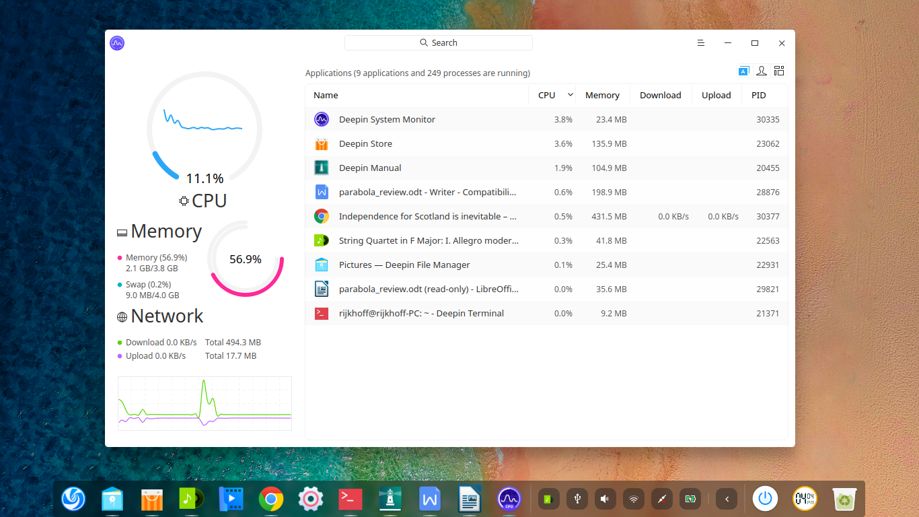Collapse dock tray with arrow

(x=727, y=499)
